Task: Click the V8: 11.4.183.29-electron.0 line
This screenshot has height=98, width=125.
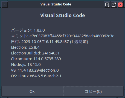Action: 35,70
